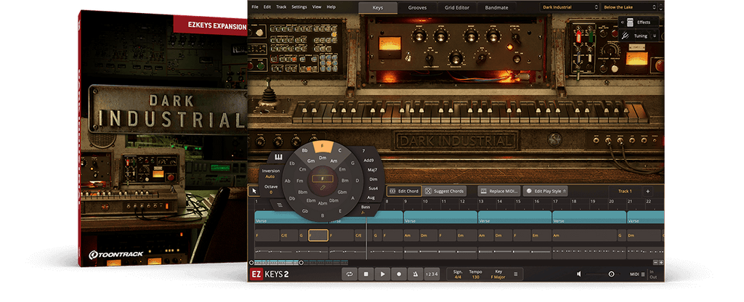Select Dim chord type

[373, 179]
